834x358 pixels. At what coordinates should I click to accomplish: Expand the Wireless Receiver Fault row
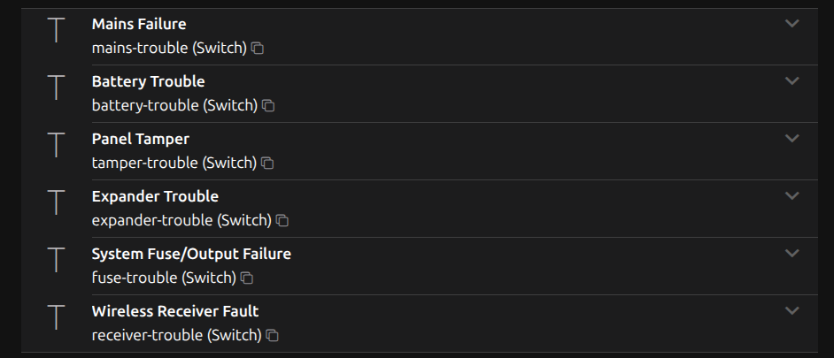click(792, 310)
